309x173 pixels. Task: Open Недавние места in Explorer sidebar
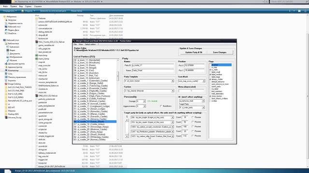pyautogui.click(x=14, y=24)
